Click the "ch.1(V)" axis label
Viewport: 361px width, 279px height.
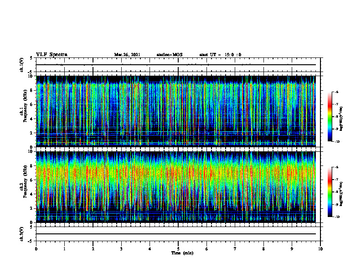pos(22,65)
